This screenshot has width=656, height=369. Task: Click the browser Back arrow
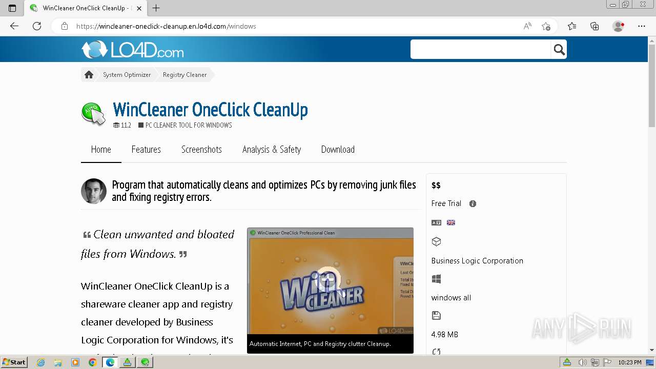point(14,26)
